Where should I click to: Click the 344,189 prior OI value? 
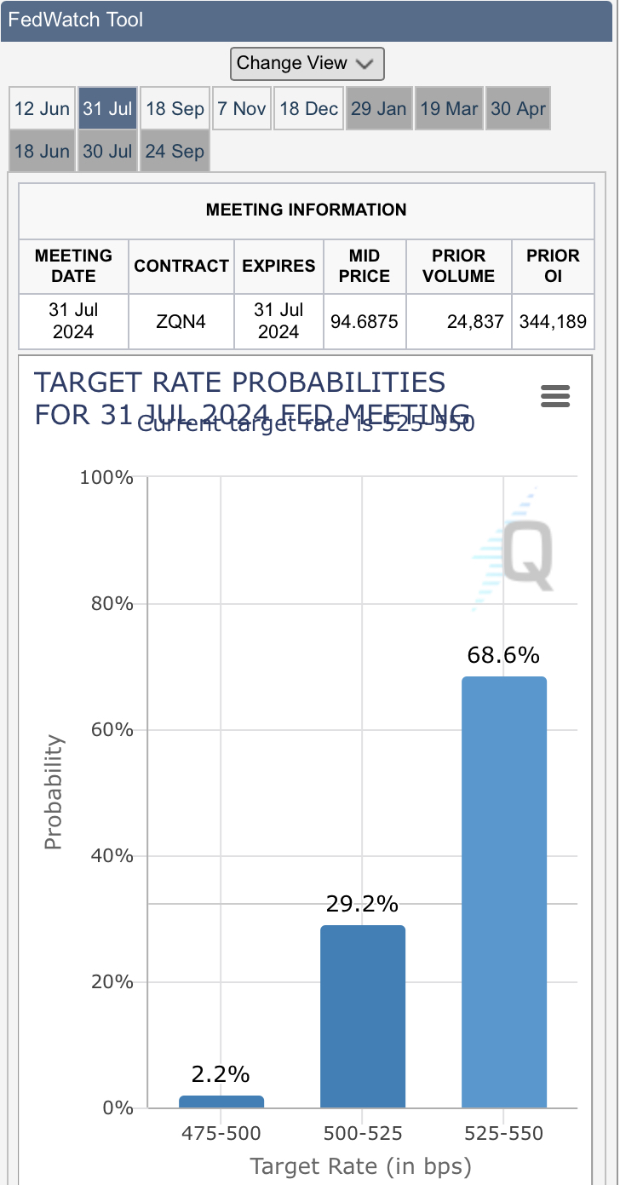553,322
